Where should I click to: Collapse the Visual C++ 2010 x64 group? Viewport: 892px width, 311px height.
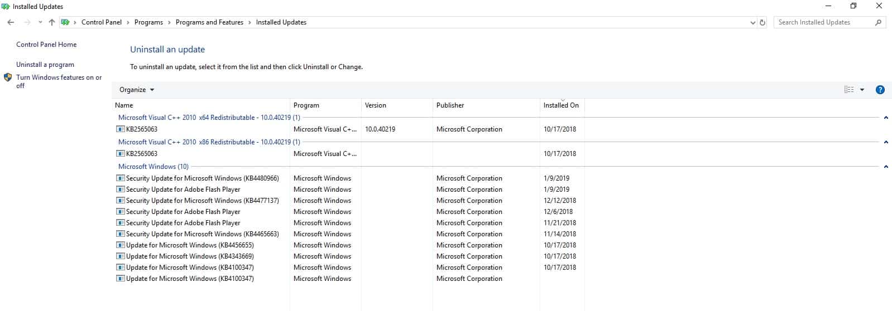886,118
